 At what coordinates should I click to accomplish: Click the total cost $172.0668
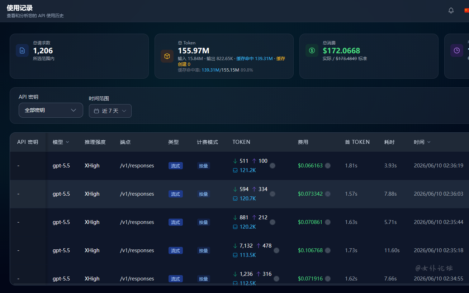(341, 51)
